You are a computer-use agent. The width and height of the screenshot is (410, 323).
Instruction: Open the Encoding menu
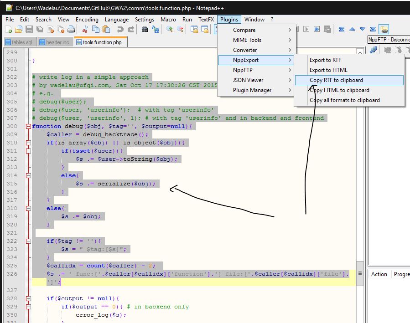click(87, 20)
